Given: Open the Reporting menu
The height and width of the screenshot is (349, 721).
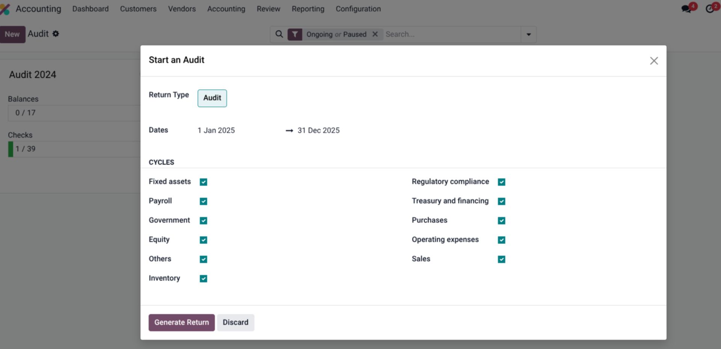Looking at the screenshot, I should tap(308, 9).
